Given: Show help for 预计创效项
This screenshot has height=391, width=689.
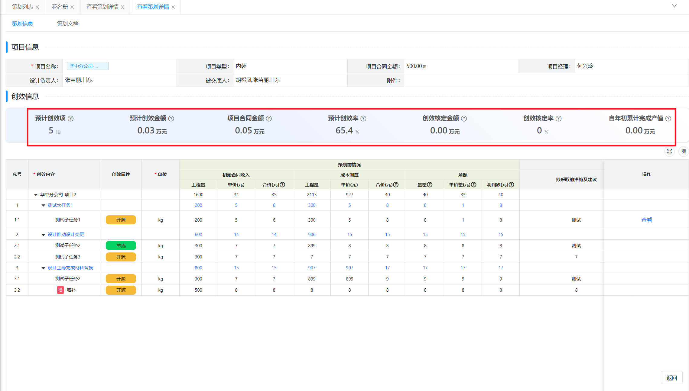Looking at the screenshot, I should click(71, 119).
